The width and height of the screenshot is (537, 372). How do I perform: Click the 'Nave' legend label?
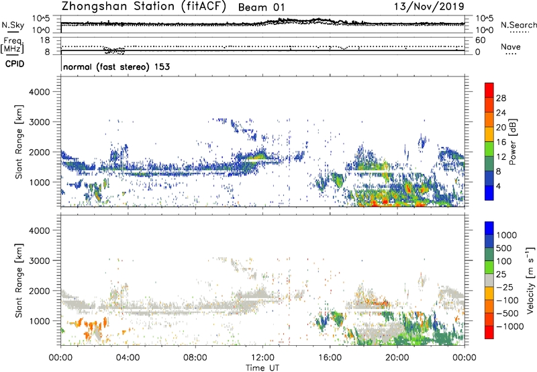coord(511,47)
